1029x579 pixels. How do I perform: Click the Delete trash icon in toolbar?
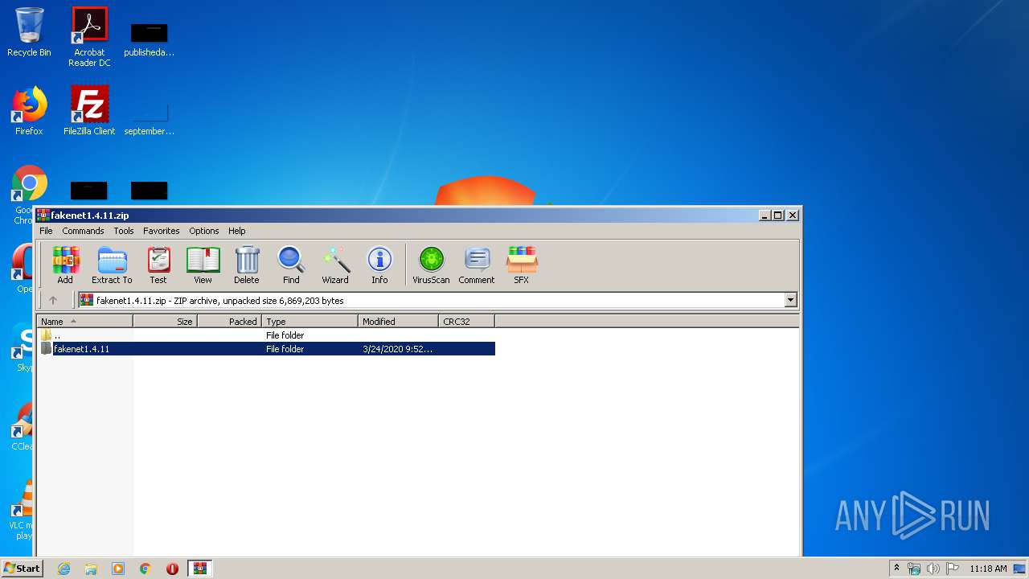click(x=247, y=265)
